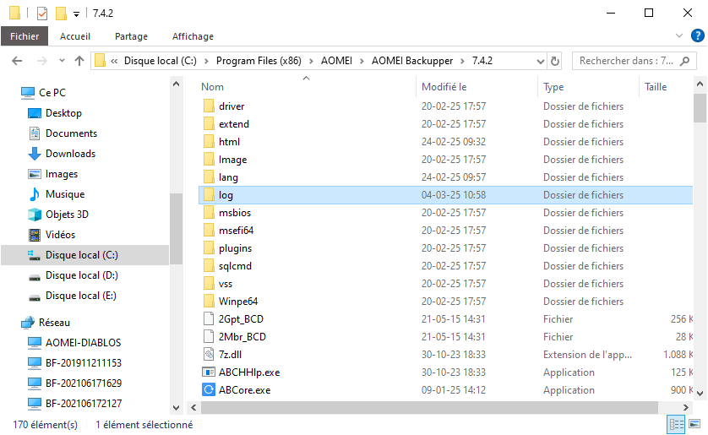
Task: Select the plugins folder
Action: 235,248
